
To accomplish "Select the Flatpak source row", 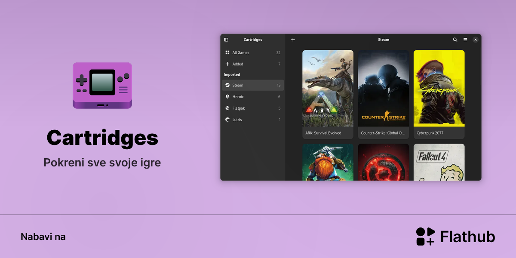I will (253, 108).
